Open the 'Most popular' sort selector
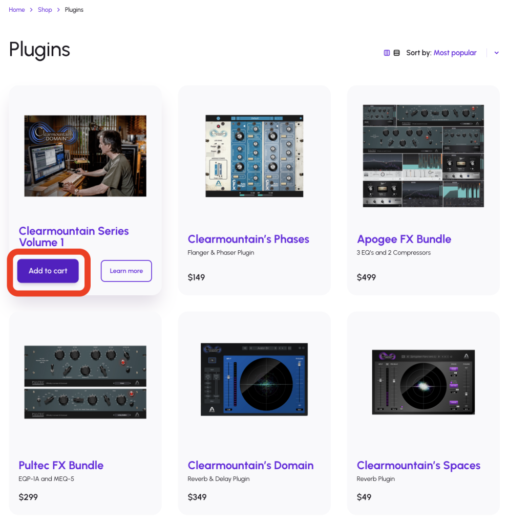Viewport: 508px width, 524px height. pyautogui.click(x=455, y=53)
